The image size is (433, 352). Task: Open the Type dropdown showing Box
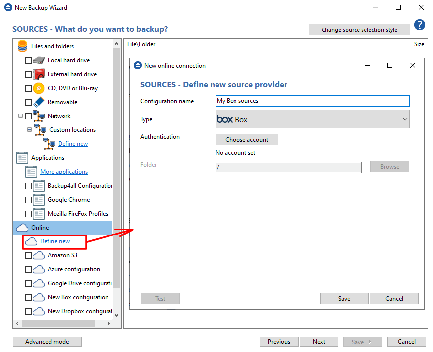[313, 119]
